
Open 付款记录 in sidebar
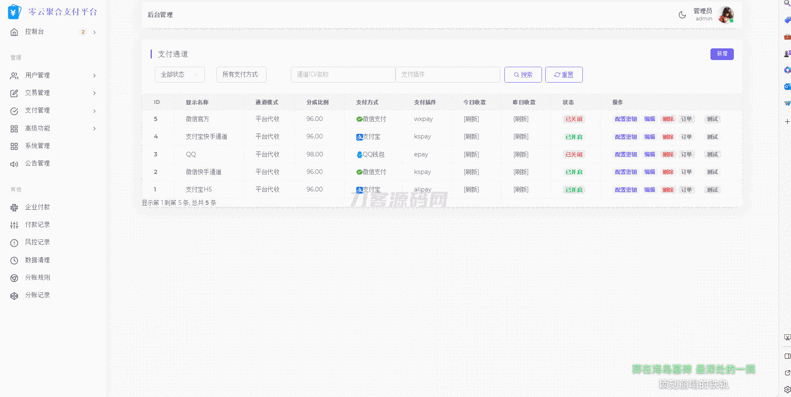(x=38, y=225)
